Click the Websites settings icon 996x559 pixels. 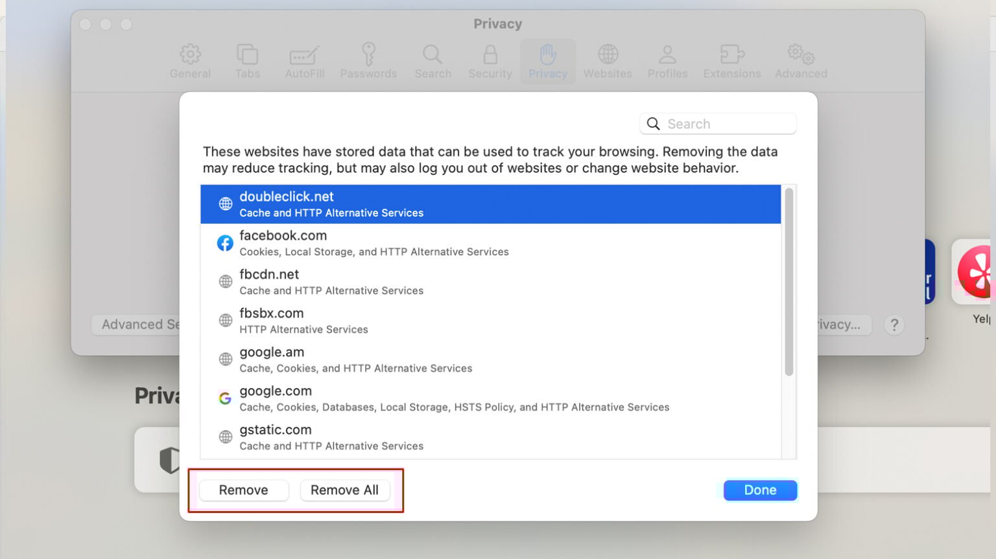click(608, 60)
